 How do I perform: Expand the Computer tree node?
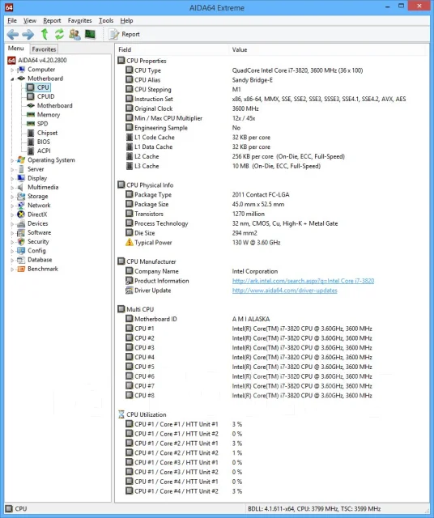(x=12, y=70)
